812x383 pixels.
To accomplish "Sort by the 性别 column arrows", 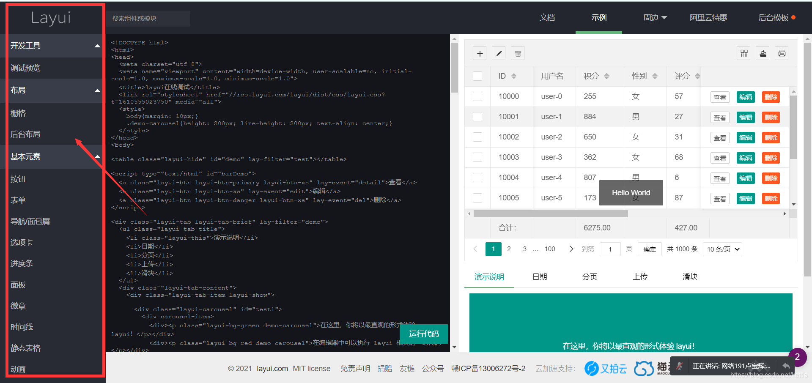I will (x=655, y=76).
